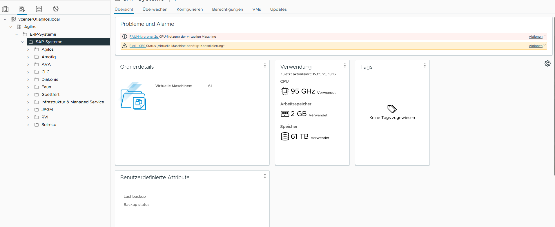Open the Storage inventory view icon
Image resolution: width=555 pixels, height=227 pixels.
tap(39, 9)
